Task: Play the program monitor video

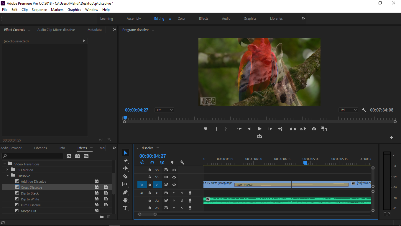Action: (260, 129)
